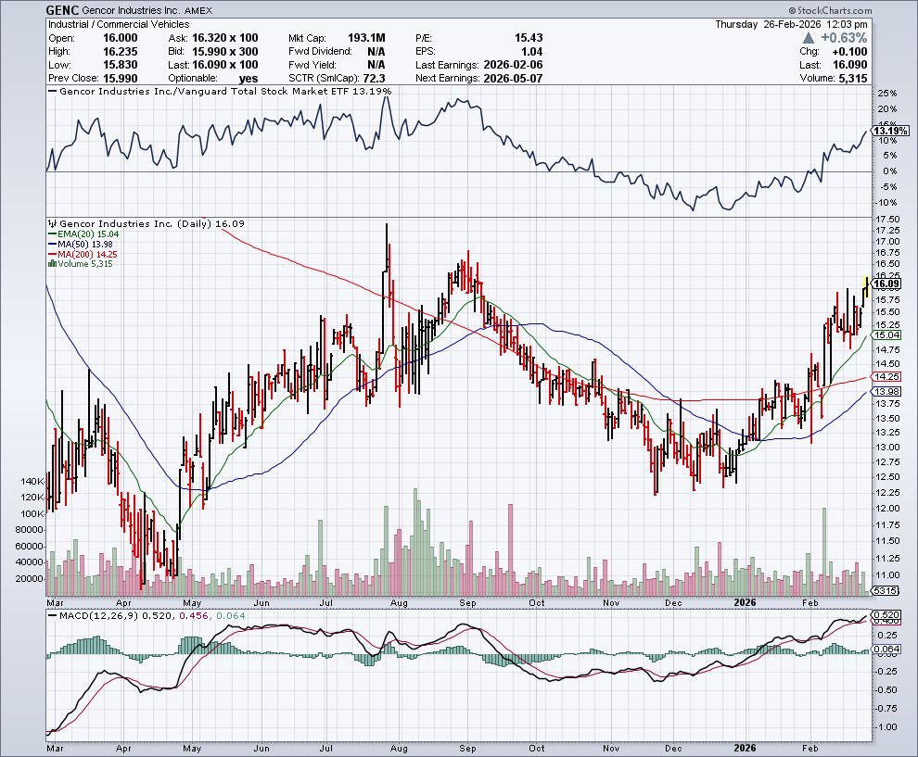Click the Ask quote 16.320 x 100

pyautogui.click(x=224, y=38)
